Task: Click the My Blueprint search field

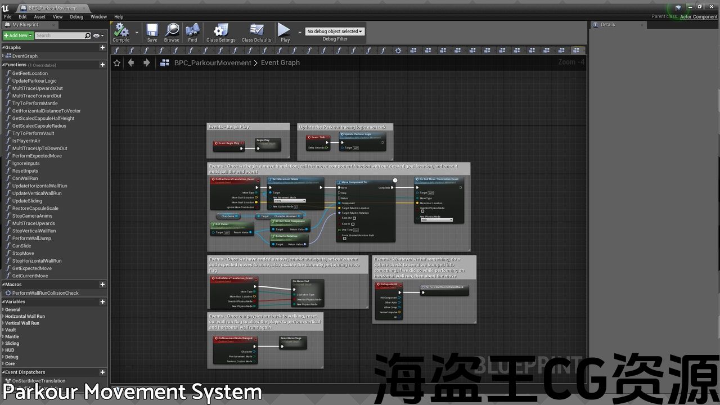Action: tap(59, 35)
